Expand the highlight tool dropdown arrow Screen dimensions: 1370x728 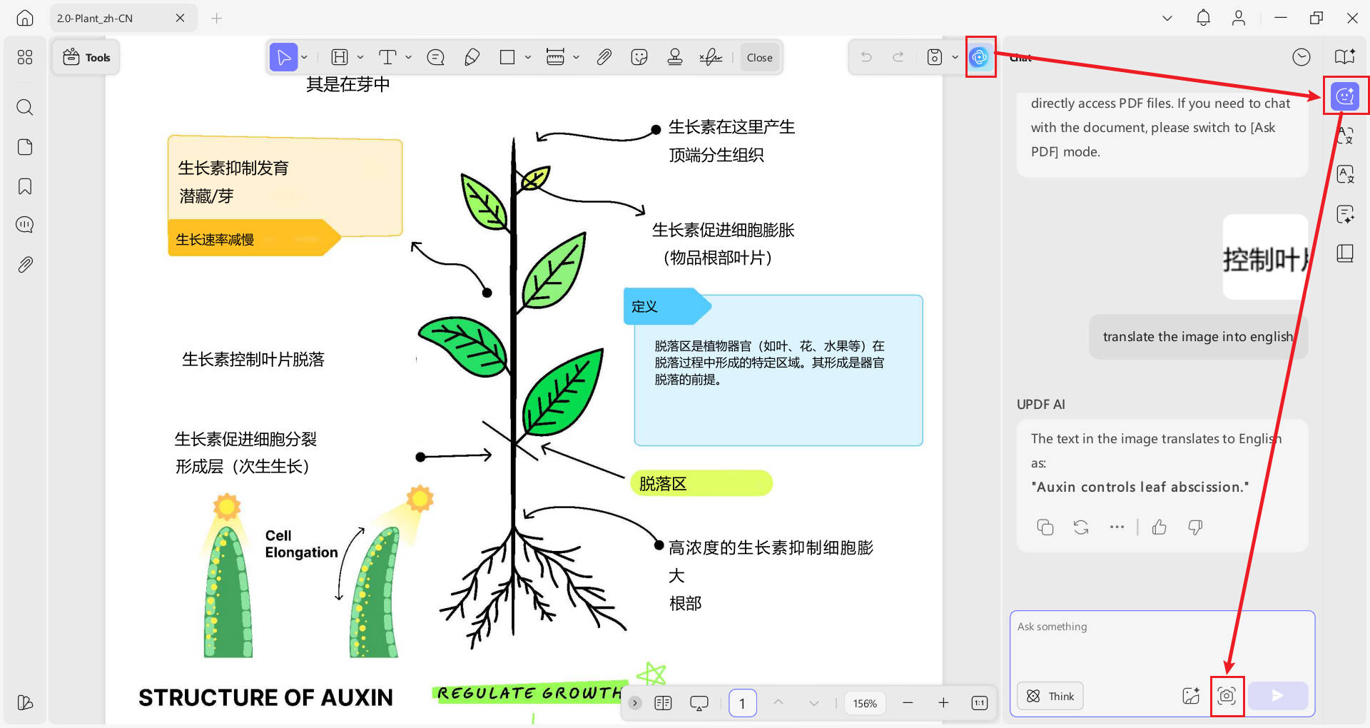[x=360, y=57]
